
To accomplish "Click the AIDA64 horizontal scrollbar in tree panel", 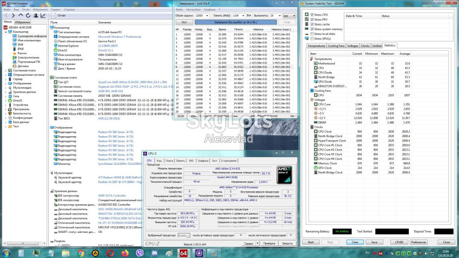I will click(24, 243).
